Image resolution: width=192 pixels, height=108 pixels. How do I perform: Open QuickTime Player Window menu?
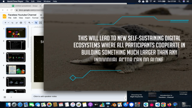47,1
